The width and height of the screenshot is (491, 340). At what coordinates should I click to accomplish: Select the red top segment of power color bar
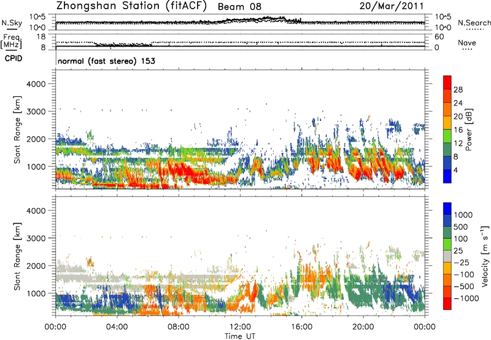pos(447,82)
